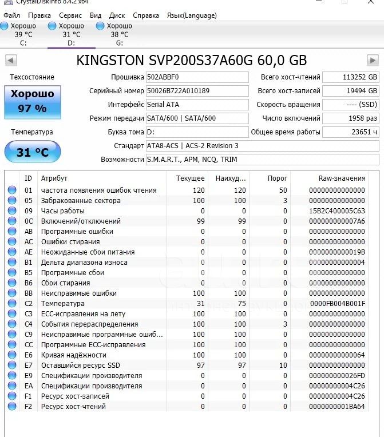The image size is (384, 437).
Task: Click power-on count value 1958 раз
Action: [351, 118]
